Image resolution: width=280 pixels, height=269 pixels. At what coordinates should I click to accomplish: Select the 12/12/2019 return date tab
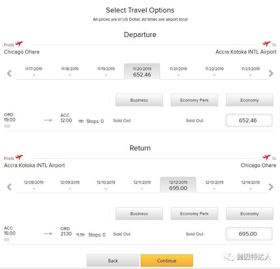(x=178, y=185)
